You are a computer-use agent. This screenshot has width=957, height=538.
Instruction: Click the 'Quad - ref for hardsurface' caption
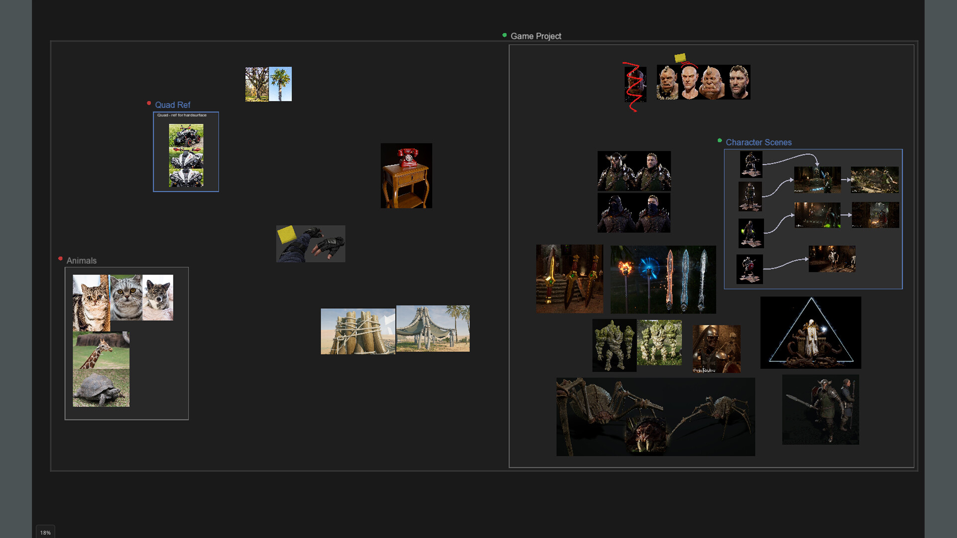tap(182, 115)
